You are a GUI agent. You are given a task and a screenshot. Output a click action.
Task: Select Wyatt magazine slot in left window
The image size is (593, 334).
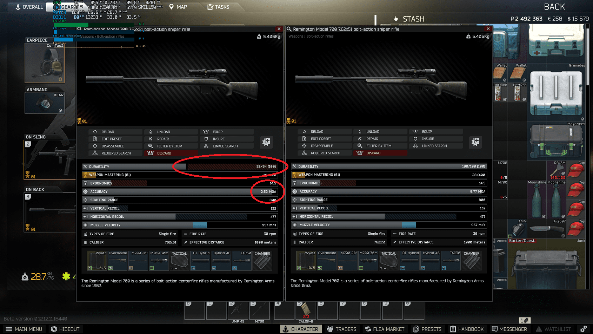tap(96, 261)
